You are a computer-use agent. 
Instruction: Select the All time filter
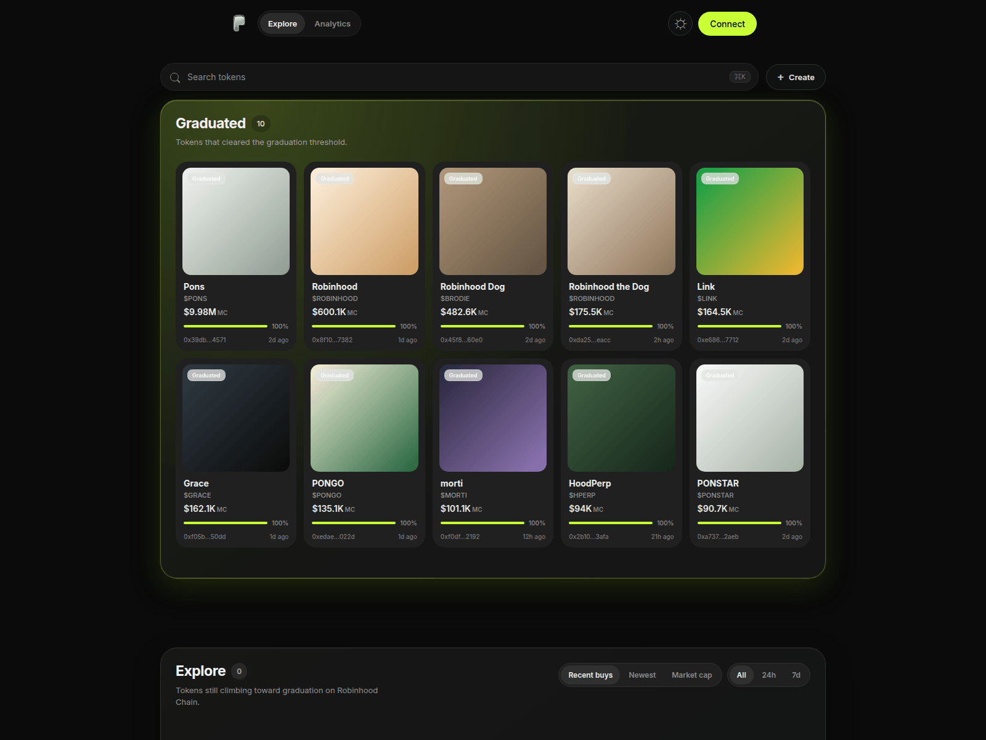[x=741, y=675]
